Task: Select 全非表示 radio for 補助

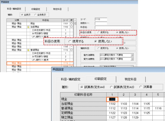Action: (x=35, y=15)
